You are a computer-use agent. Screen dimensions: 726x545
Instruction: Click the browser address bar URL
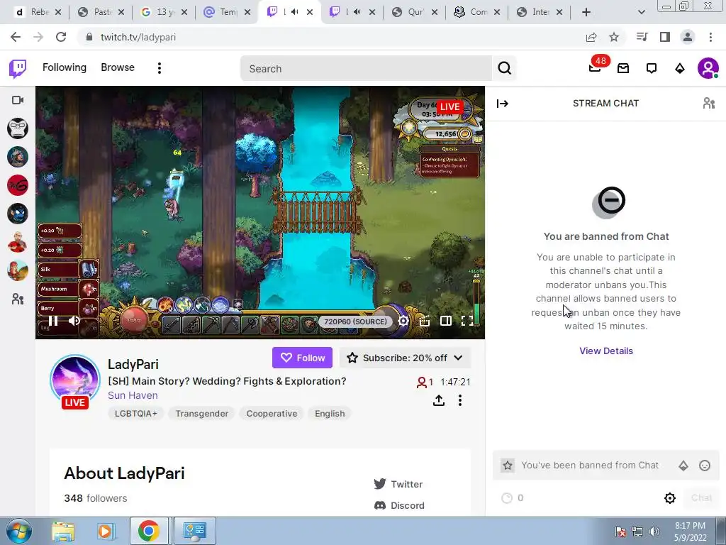click(x=138, y=38)
